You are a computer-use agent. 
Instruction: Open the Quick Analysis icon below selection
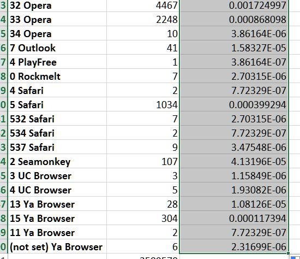[x=295, y=257]
